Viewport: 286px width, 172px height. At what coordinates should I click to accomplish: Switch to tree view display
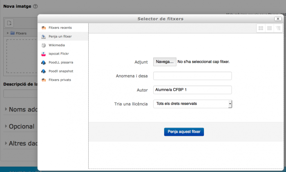pyautogui.click(x=278, y=28)
